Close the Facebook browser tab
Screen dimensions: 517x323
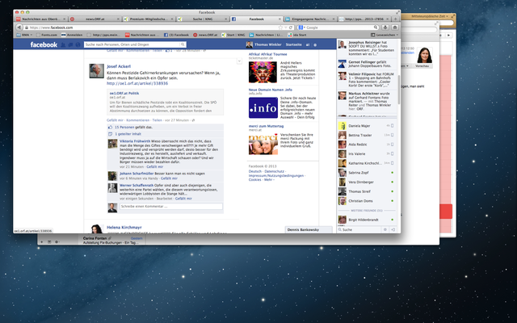280,19
